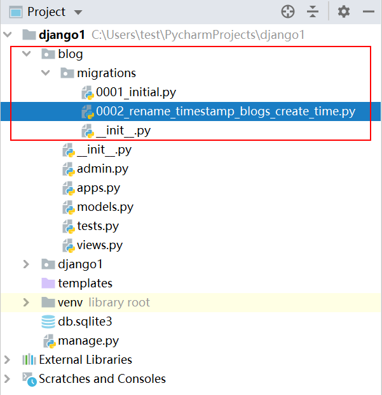The height and width of the screenshot is (395, 382).
Task: Click the blog folder label
Action: (x=71, y=54)
